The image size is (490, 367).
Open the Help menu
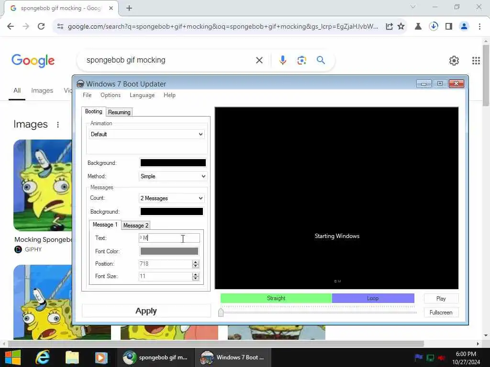coord(169,95)
